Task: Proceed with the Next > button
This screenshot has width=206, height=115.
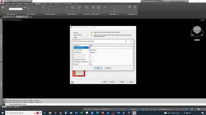Action: 112,82
